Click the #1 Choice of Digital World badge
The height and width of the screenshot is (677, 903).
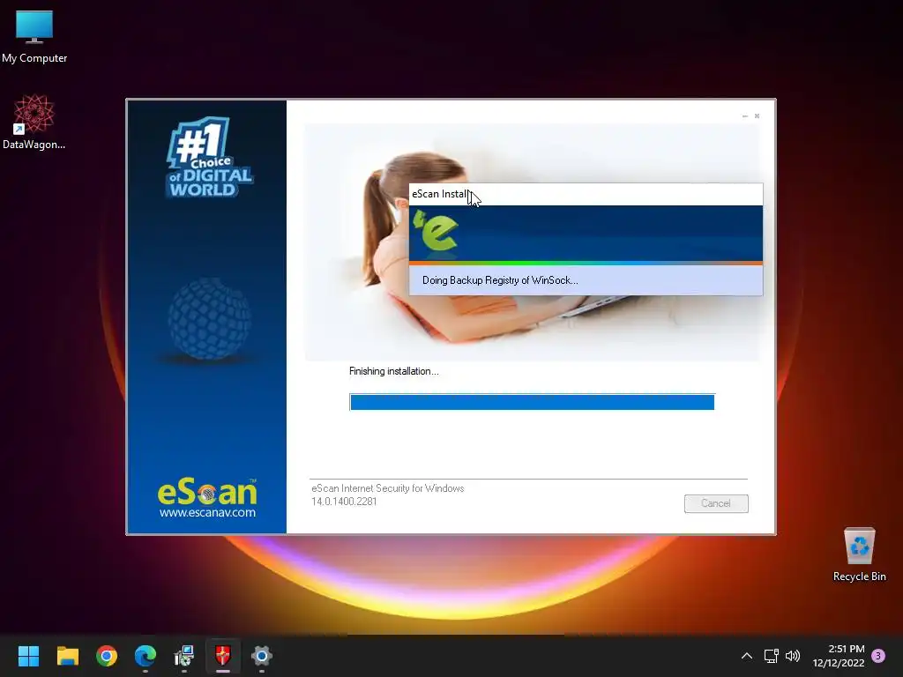[x=209, y=157]
